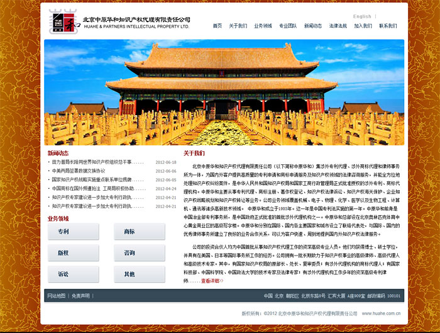
Task: Open 新闻动态 in the top navigation
Action: click(x=313, y=26)
